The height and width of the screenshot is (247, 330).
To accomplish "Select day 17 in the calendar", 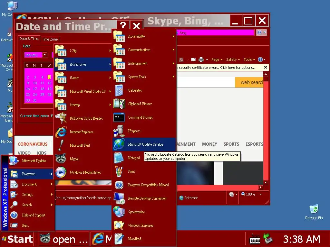I will point(35,89).
